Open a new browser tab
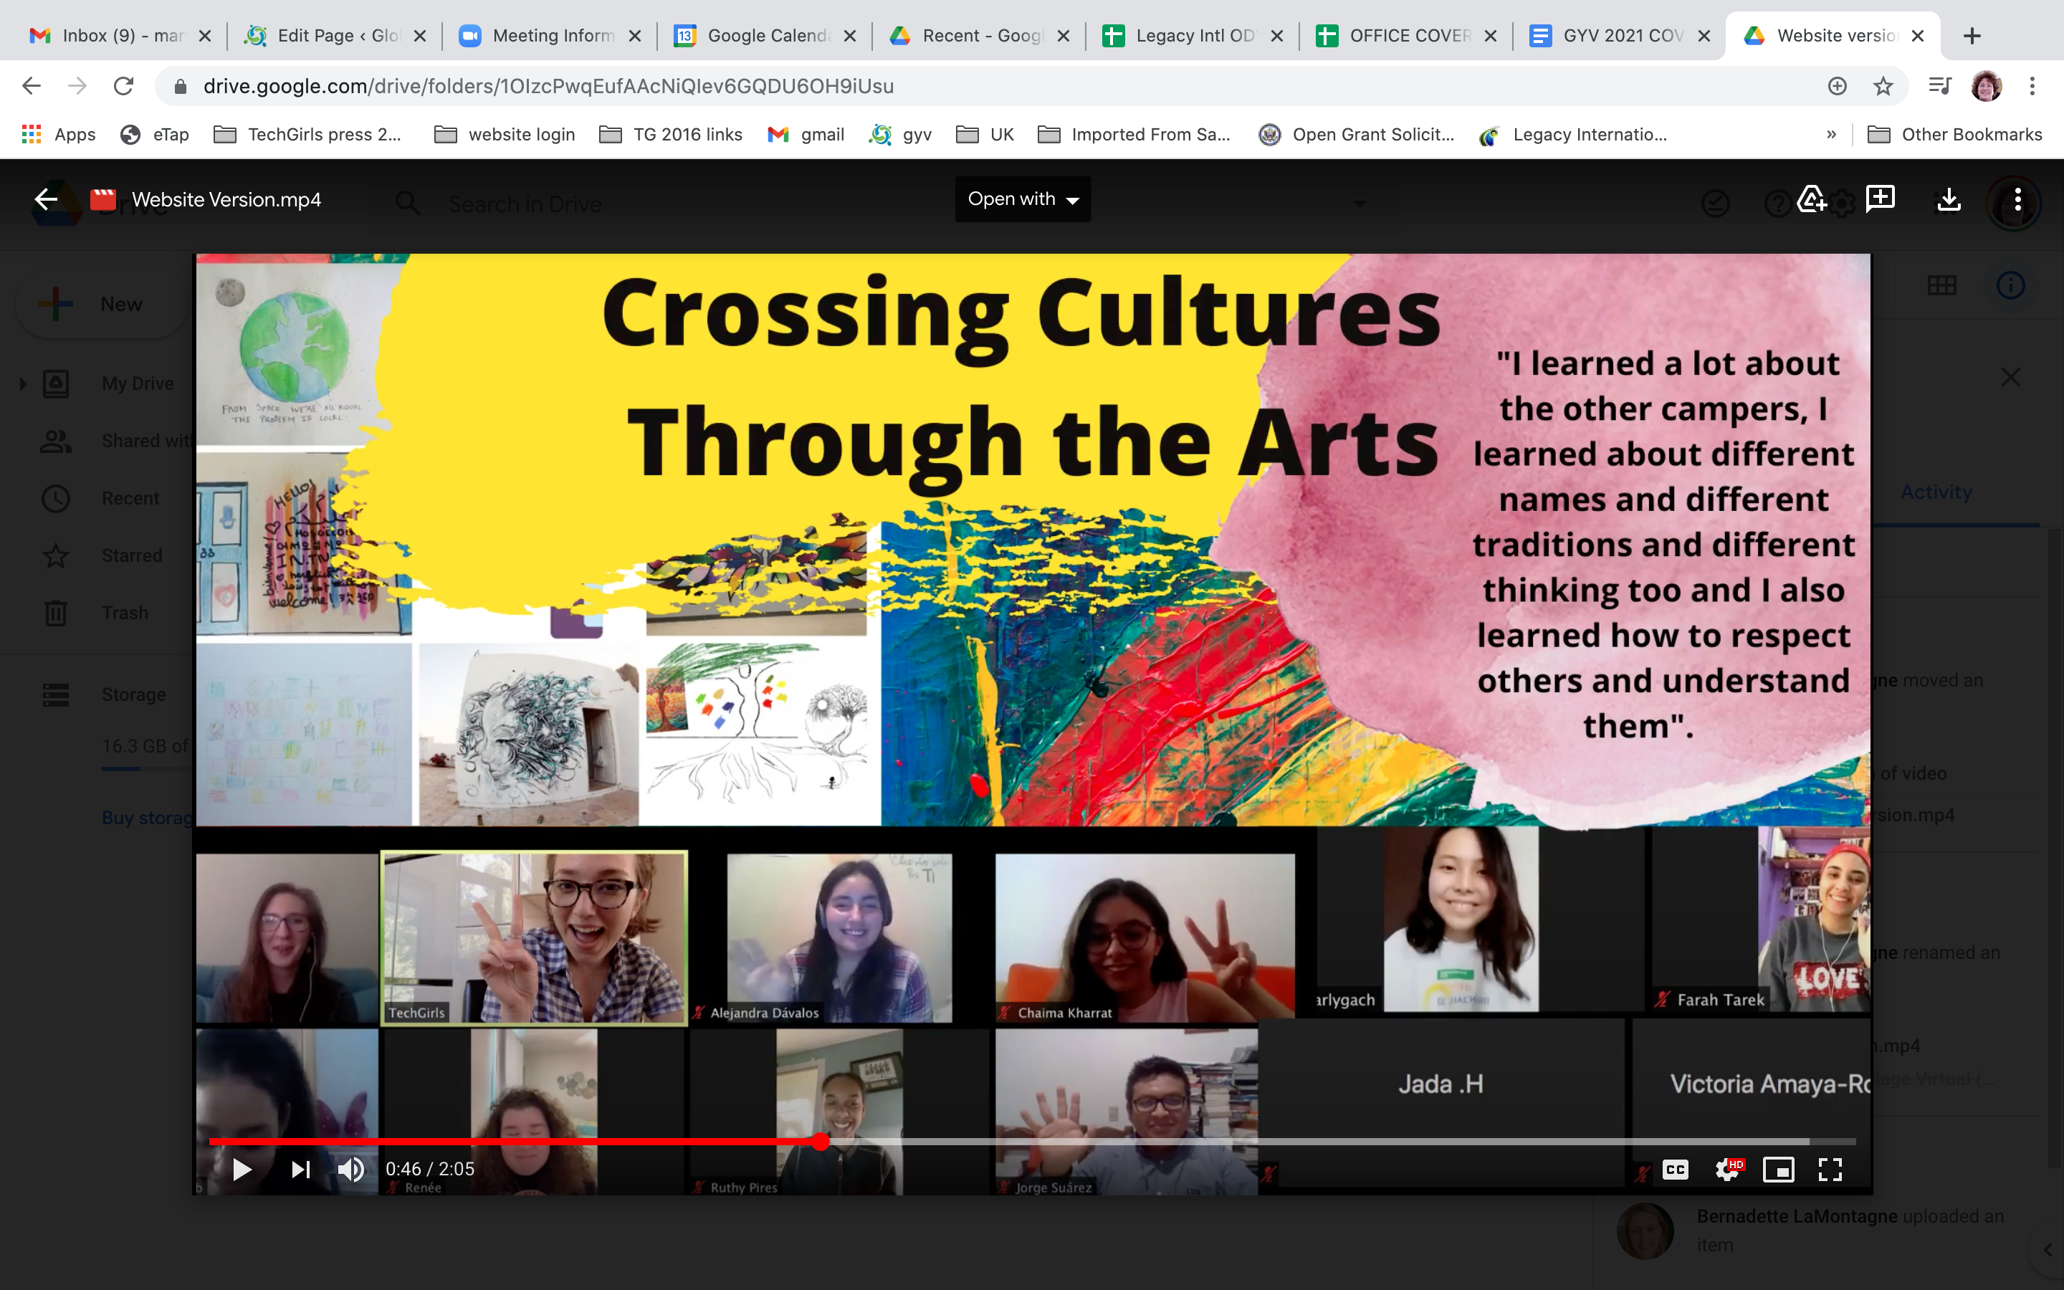This screenshot has height=1290, width=2064. [1972, 36]
